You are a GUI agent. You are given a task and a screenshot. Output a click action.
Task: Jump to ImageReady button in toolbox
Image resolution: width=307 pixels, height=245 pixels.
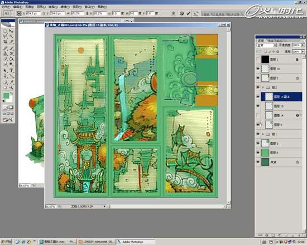point(8,120)
